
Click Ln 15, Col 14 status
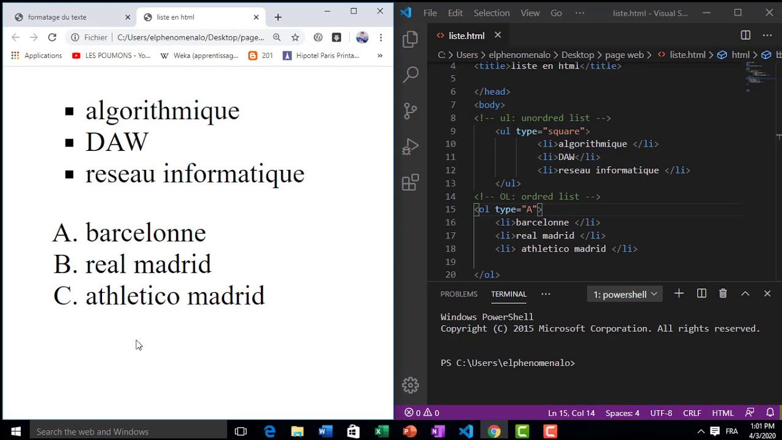pos(571,413)
